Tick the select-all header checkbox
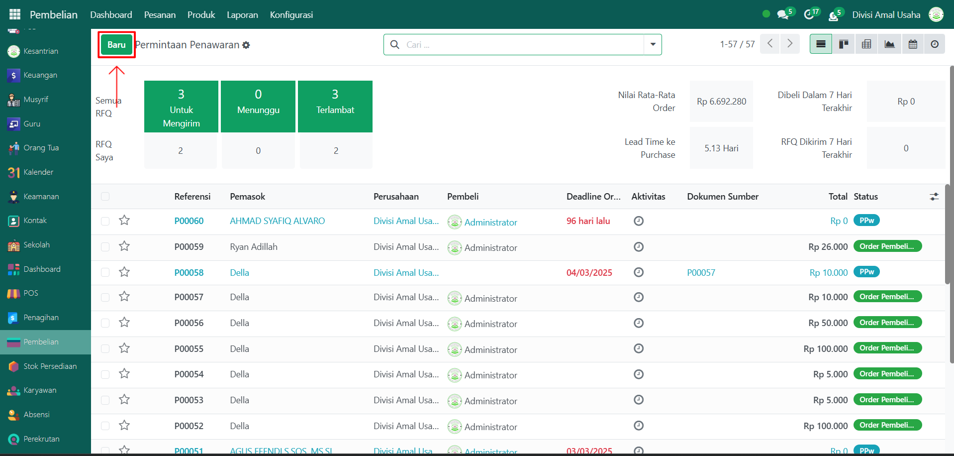This screenshot has height=456, width=954. [x=105, y=197]
